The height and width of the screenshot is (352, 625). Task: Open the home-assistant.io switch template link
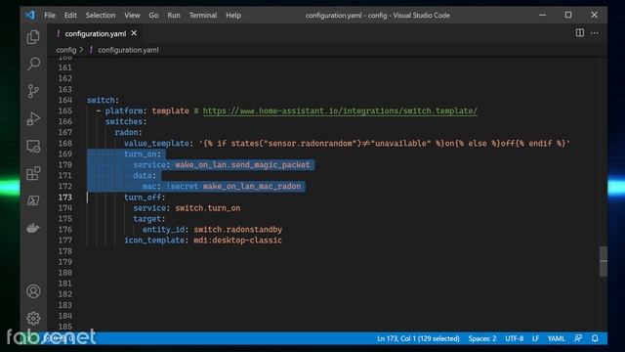[340, 110]
